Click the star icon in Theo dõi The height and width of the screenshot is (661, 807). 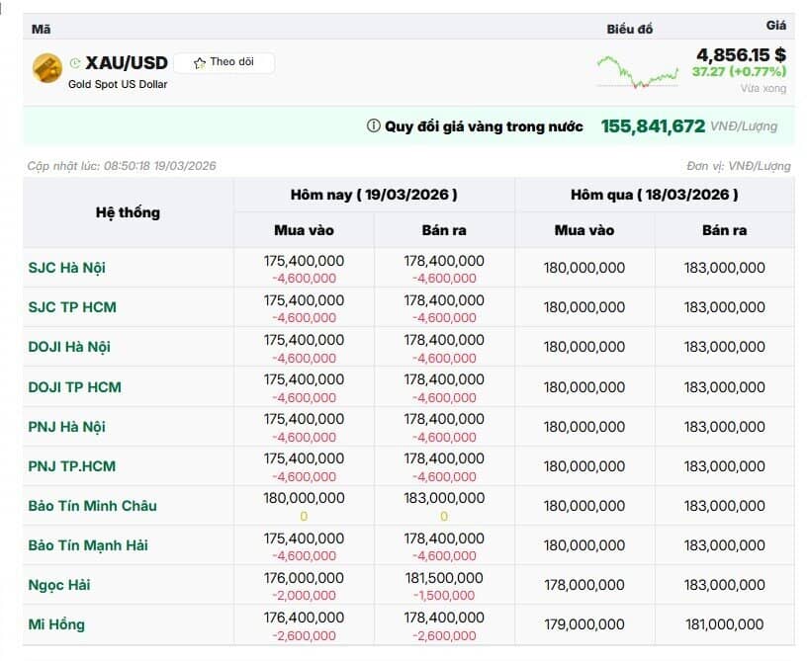click(x=199, y=63)
